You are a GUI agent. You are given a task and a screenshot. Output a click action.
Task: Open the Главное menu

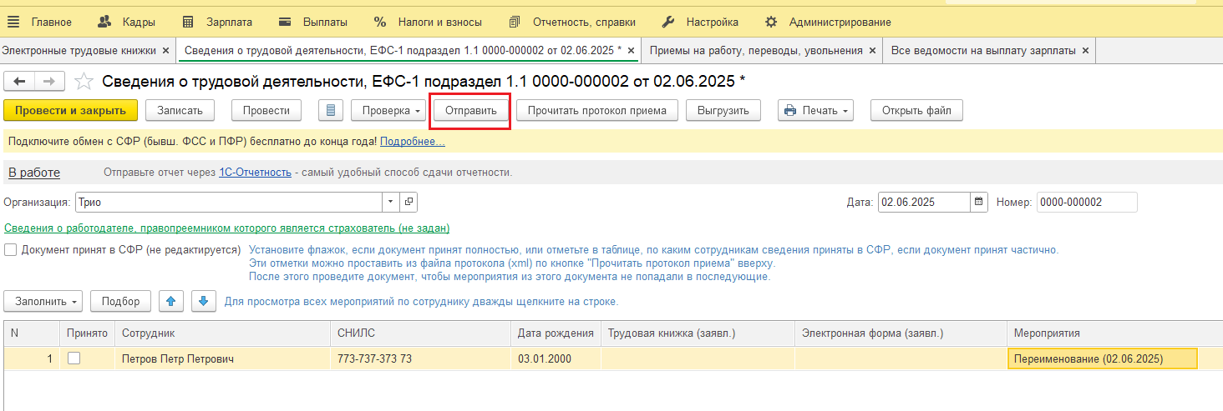pyautogui.click(x=52, y=22)
